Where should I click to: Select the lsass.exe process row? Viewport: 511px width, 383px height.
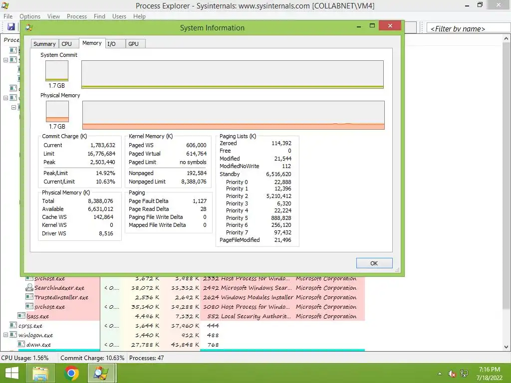pyautogui.click(x=191, y=316)
